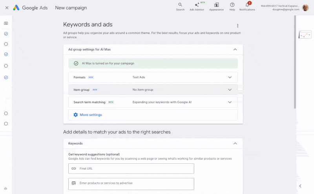Click the AI Max turned-on checkmark icon
This screenshot has height=194, width=314.
click(76, 63)
